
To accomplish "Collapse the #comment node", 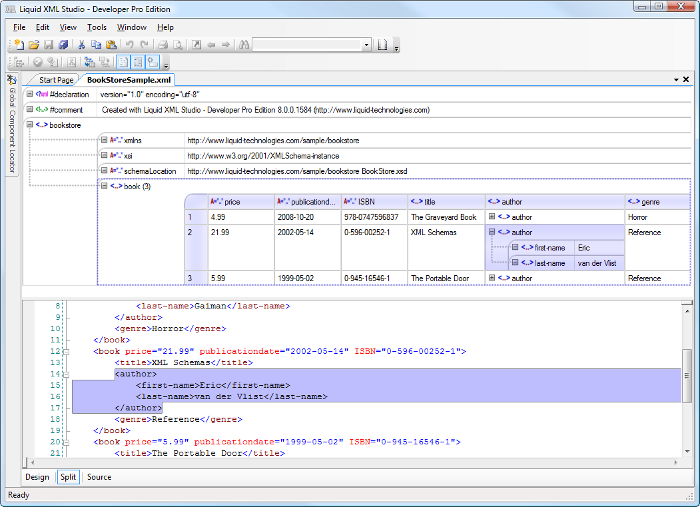I will click(29, 109).
